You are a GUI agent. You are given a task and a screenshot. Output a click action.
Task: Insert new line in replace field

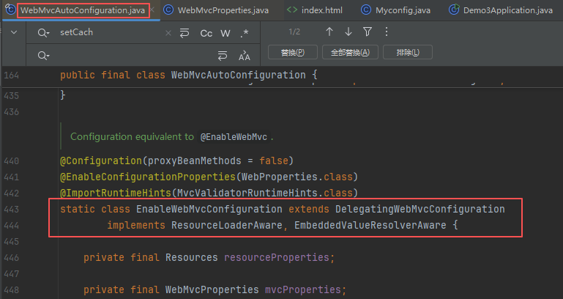223,56
